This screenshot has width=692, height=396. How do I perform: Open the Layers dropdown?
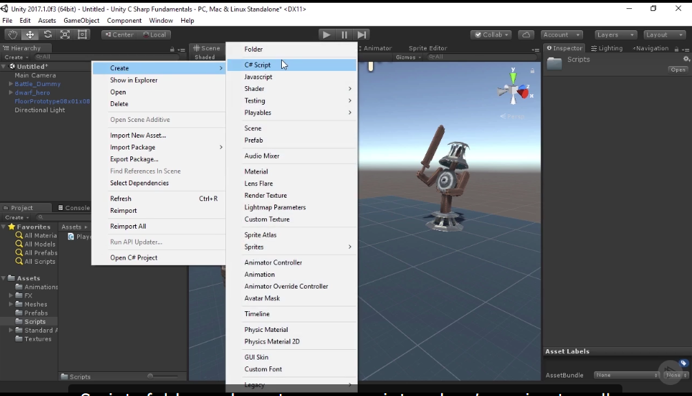[615, 34]
